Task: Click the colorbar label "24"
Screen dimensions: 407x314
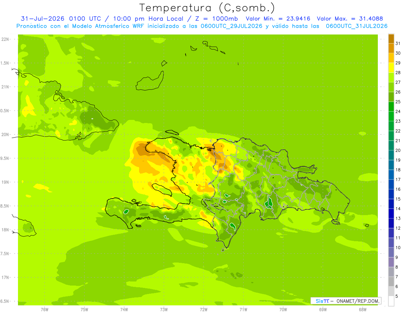Action: 398,111
